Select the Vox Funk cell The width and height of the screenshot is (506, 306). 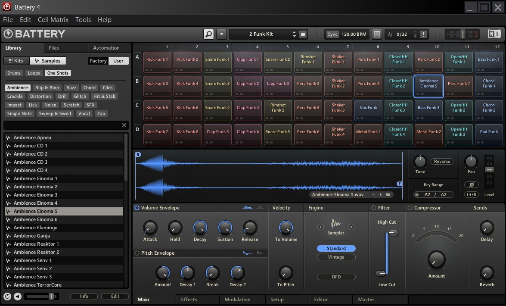pos(368,110)
